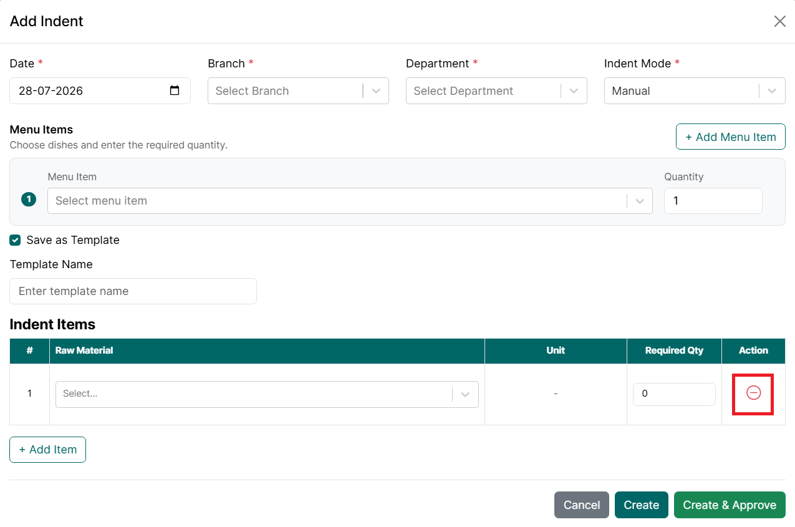This screenshot has height=527, width=795.
Task: Focus the Template Name input field
Action: pyautogui.click(x=133, y=291)
